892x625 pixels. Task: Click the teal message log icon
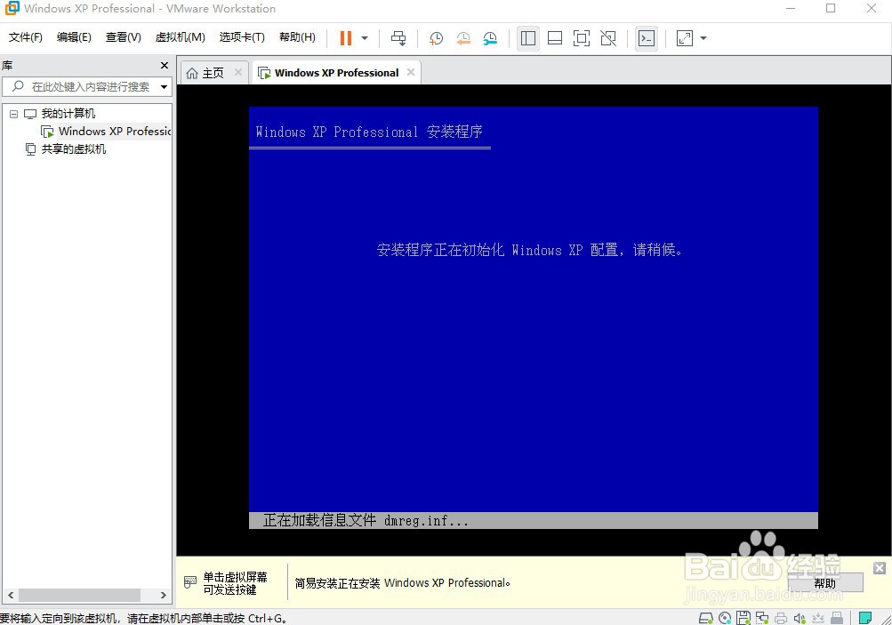(865, 618)
